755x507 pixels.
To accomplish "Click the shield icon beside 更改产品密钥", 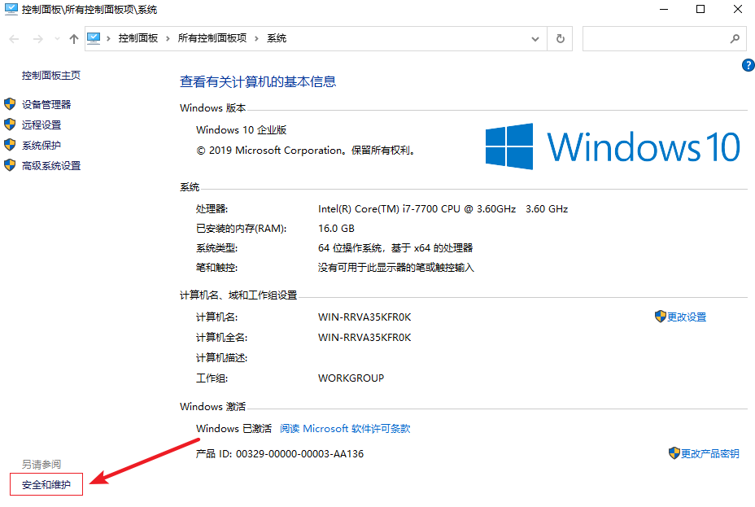I will click(674, 453).
